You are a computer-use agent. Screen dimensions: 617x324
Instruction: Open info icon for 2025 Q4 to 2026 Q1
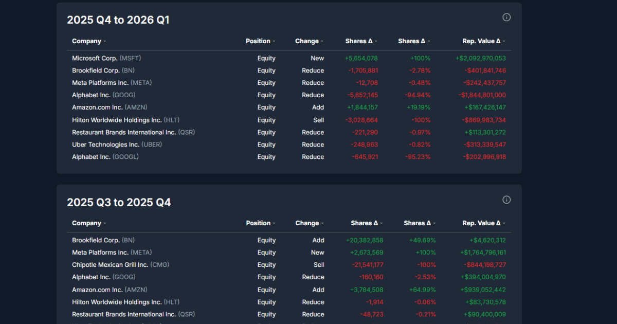point(506,17)
